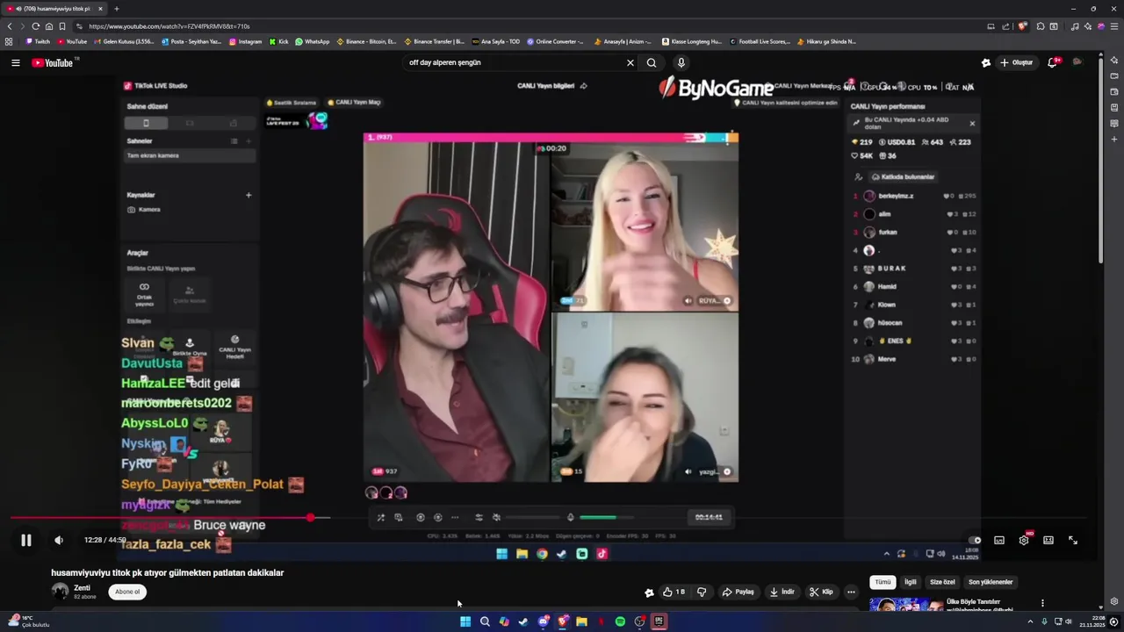The image size is (1124, 632).
Task: Toggle subtitles in player controls
Action: coord(999,541)
